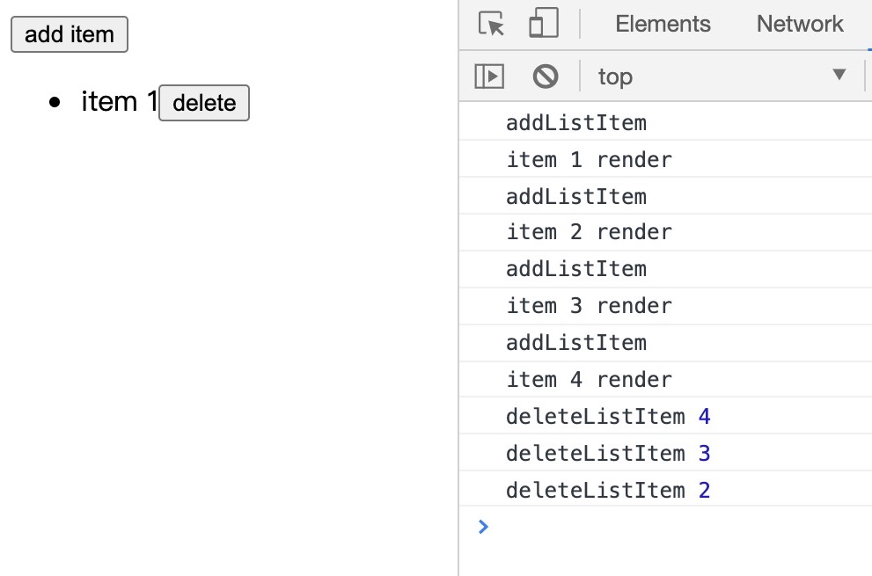Image resolution: width=872 pixels, height=576 pixels.
Task: Select the last "addListItem" console entry
Action: [x=575, y=343]
